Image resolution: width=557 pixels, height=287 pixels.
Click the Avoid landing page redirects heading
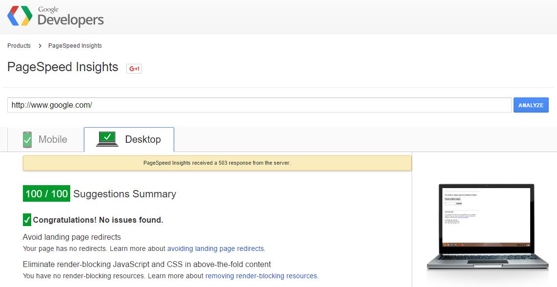pos(72,237)
